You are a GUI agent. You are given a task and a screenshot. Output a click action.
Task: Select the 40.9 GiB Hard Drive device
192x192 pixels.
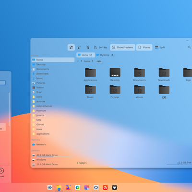pyautogui.click(x=53, y=155)
